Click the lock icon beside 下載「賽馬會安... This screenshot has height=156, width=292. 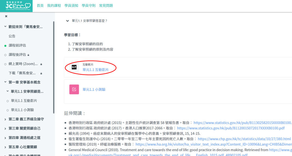click(41, 74)
